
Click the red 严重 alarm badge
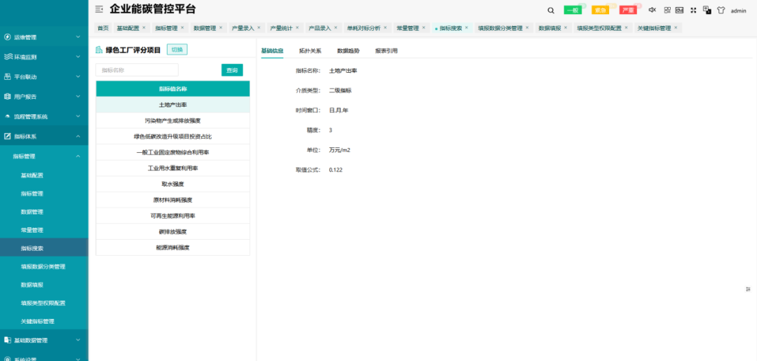click(628, 10)
